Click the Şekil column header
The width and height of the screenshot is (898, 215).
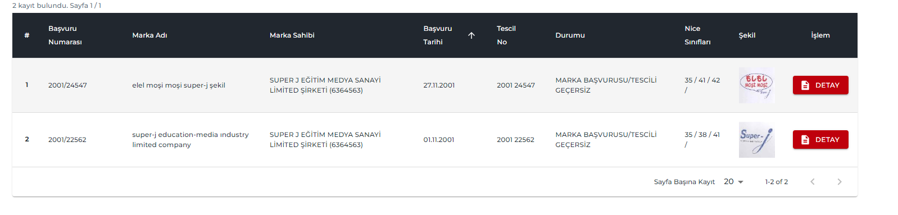(x=747, y=35)
